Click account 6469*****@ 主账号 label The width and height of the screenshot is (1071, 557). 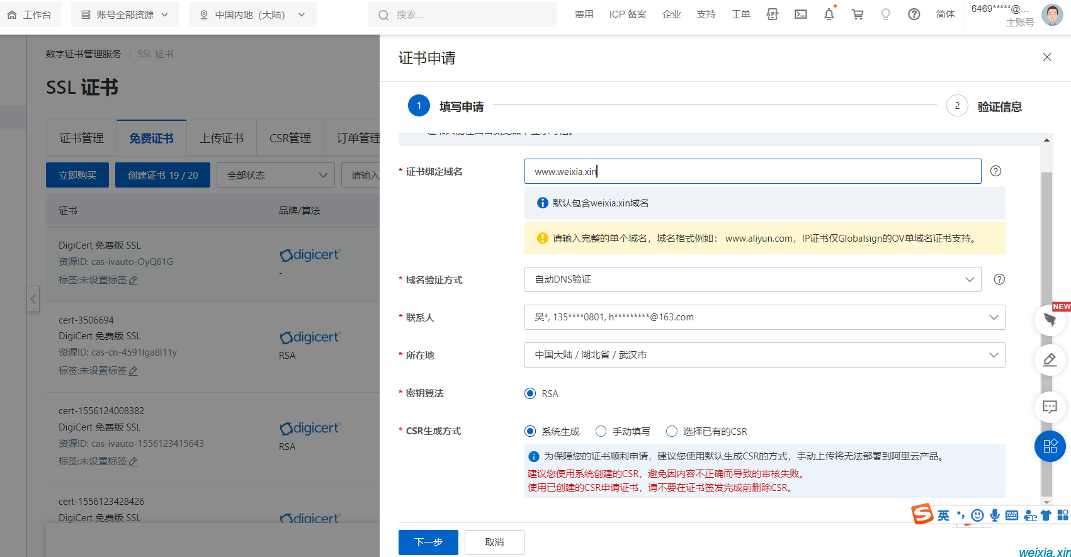(1002, 15)
